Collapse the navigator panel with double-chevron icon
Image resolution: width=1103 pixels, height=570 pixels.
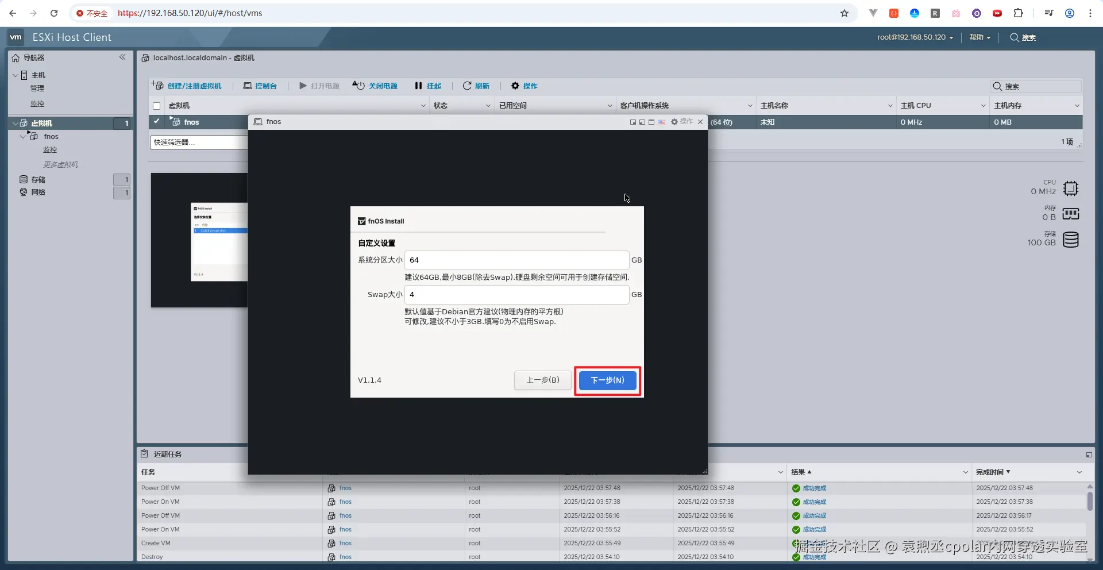(122, 57)
